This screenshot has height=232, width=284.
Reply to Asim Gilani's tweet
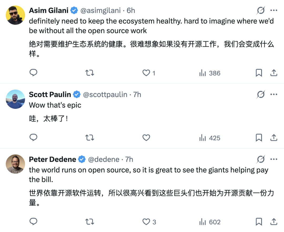(33, 73)
